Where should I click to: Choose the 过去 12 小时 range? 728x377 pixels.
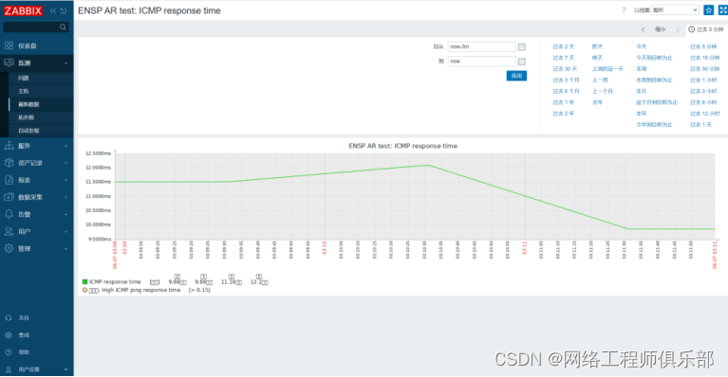[x=705, y=114]
